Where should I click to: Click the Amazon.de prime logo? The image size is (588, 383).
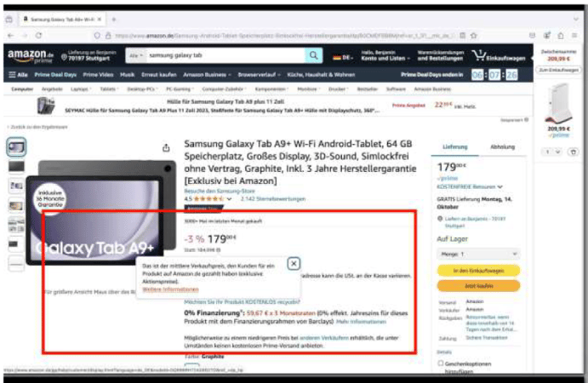31,56
